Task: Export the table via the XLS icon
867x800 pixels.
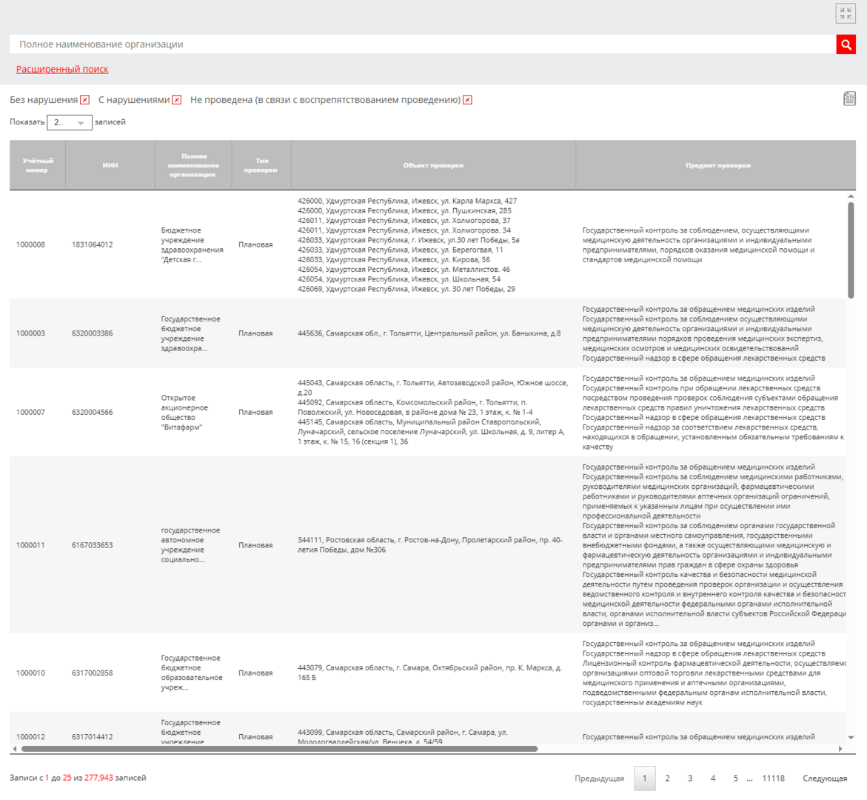Action: (849, 99)
